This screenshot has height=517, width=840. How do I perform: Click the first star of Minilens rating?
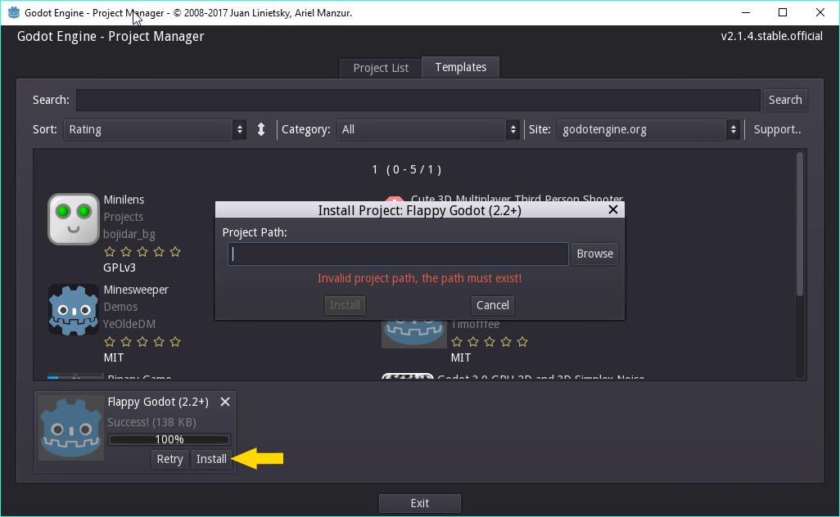(110, 251)
